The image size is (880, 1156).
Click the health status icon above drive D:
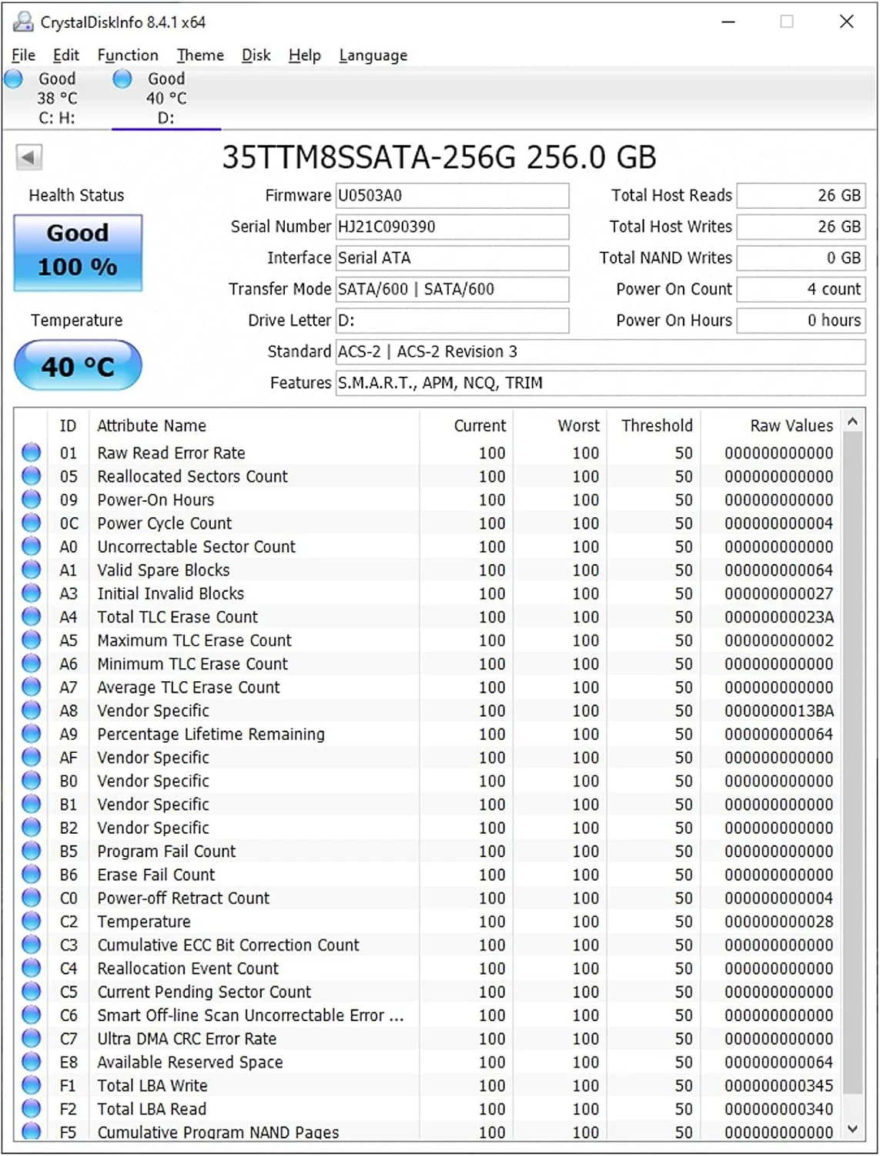coord(122,78)
